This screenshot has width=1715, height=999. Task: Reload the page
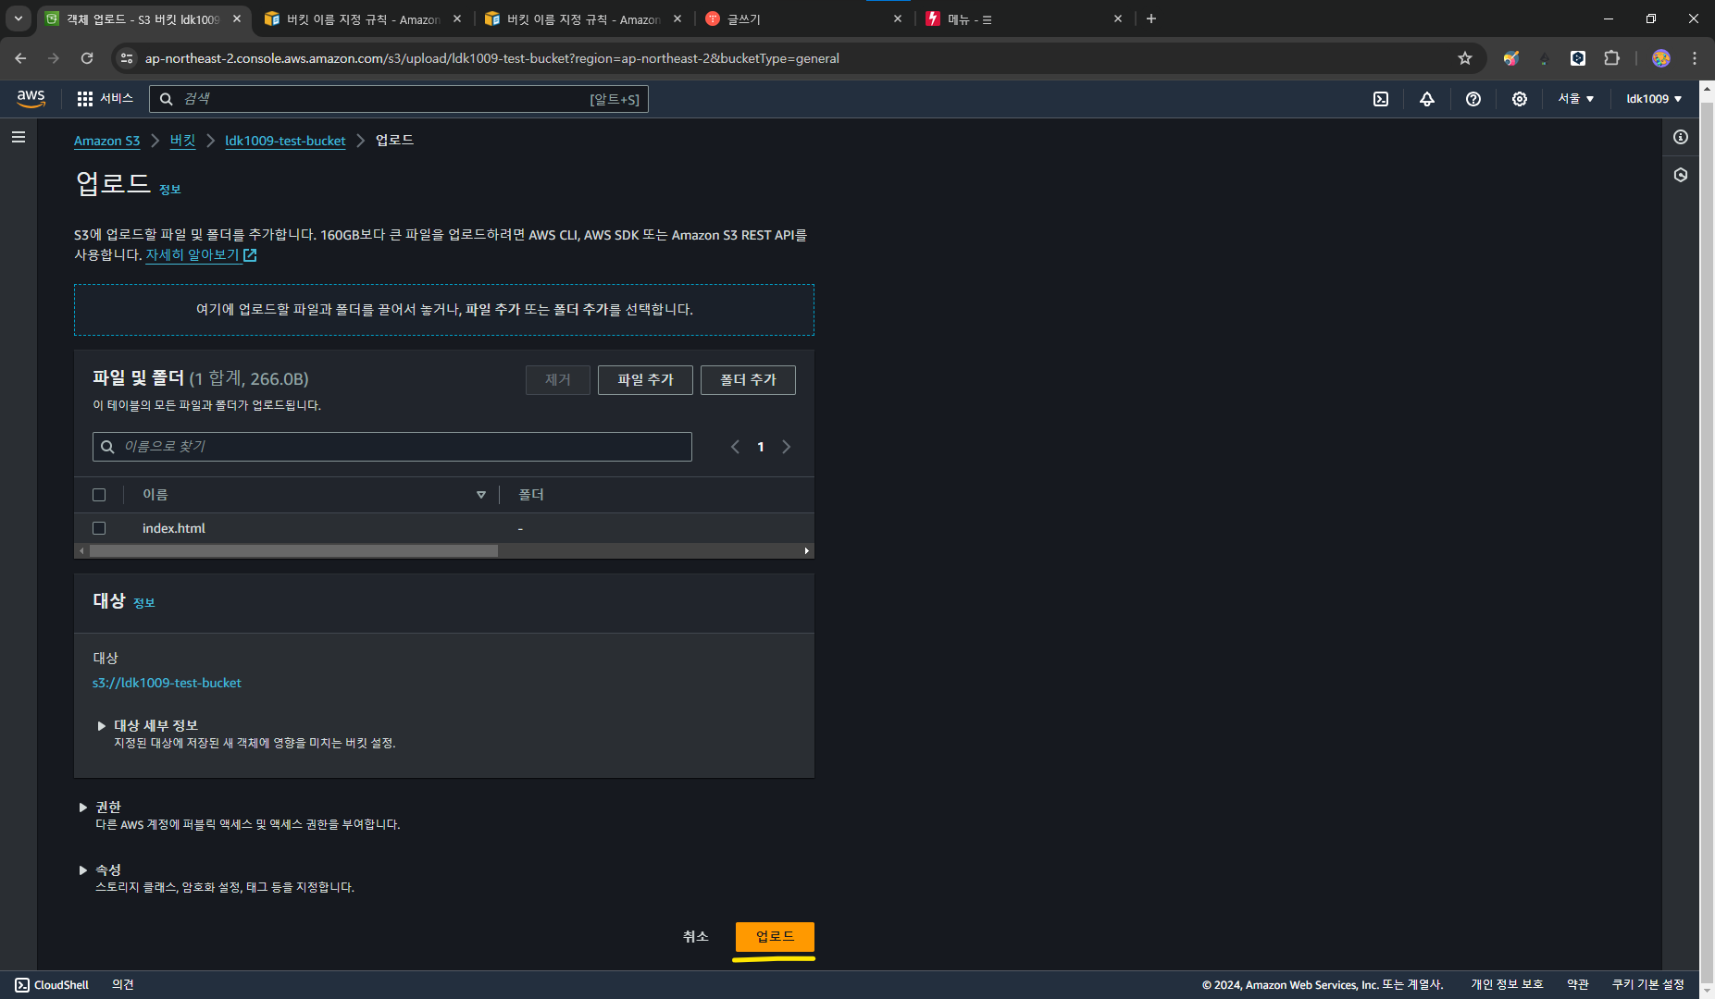click(x=87, y=58)
